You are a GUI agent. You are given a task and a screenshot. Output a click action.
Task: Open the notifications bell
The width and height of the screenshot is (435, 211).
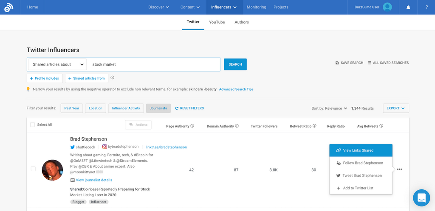coord(408,7)
